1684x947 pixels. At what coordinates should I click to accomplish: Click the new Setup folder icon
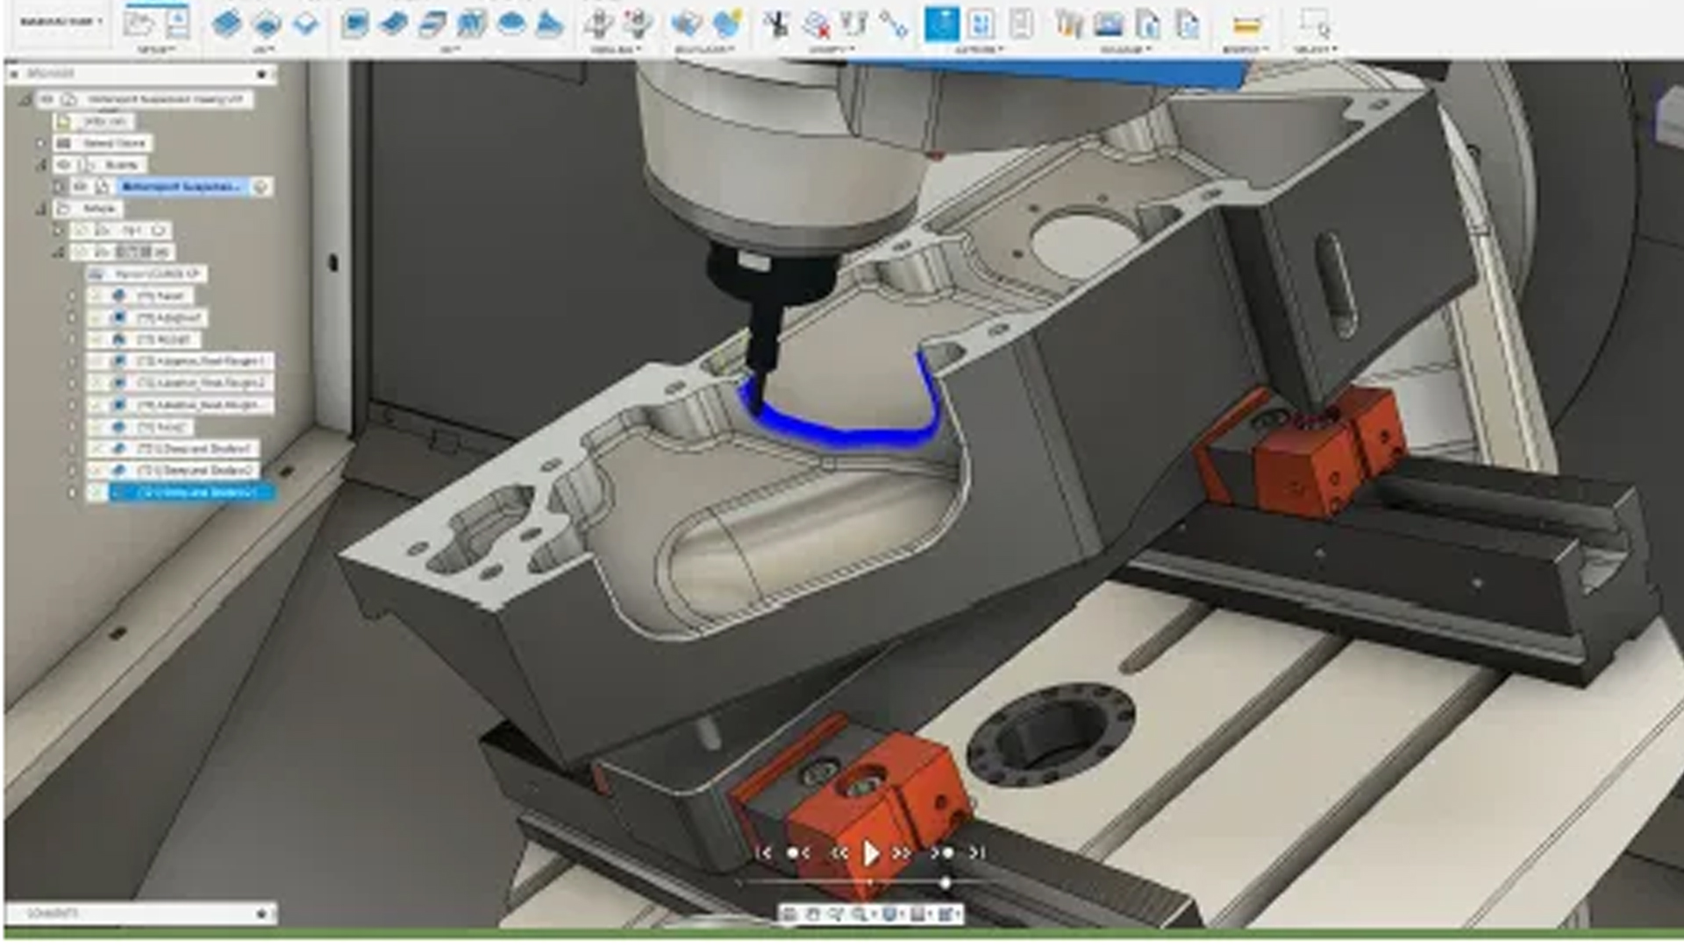[x=138, y=23]
